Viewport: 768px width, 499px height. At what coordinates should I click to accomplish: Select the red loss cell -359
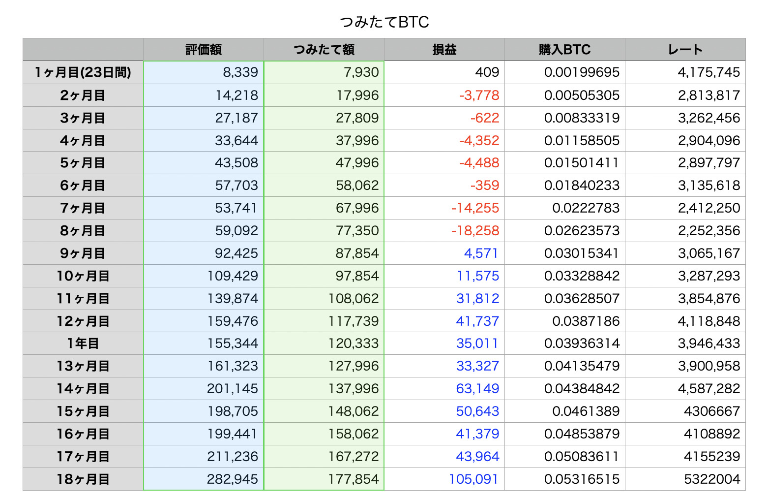(x=444, y=185)
